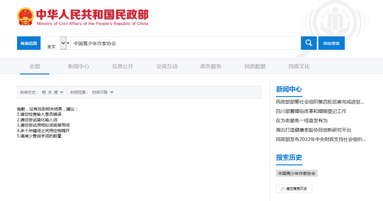Open news about 社会组织第四轮巡察
The image size is (383, 201).
point(320,102)
